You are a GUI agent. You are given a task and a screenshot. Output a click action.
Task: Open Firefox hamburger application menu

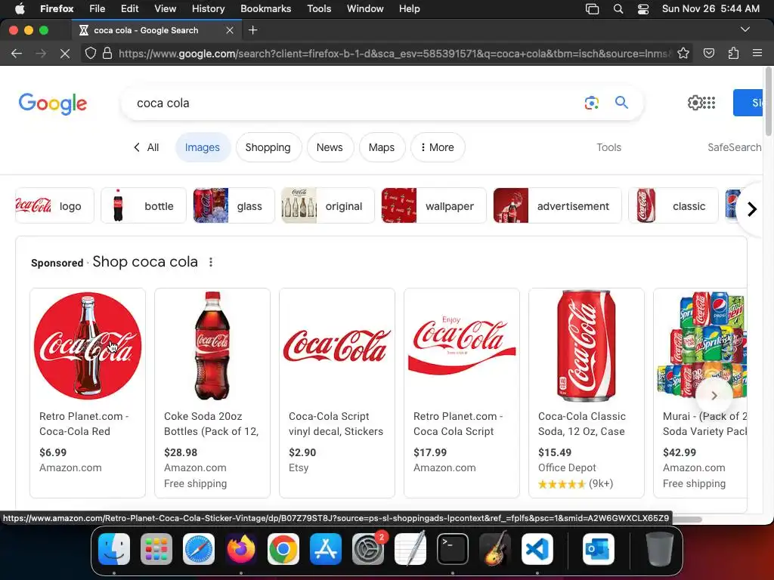point(757,54)
